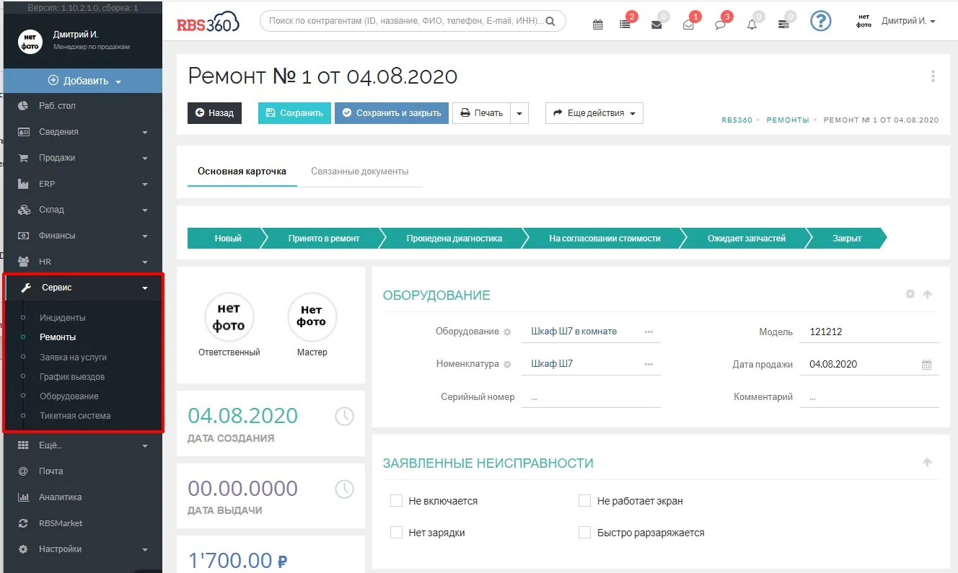
Task: Open Инциденты in the Сервис menu
Action: [x=63, y=318]
